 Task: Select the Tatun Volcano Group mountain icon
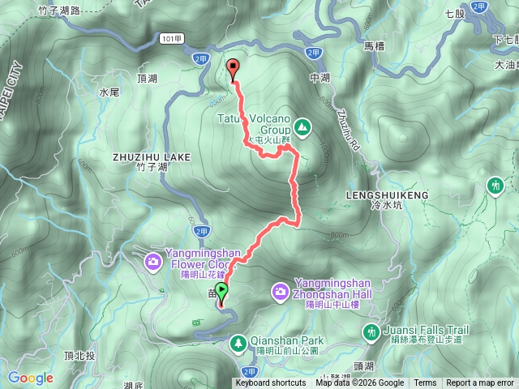pos(302,128)
